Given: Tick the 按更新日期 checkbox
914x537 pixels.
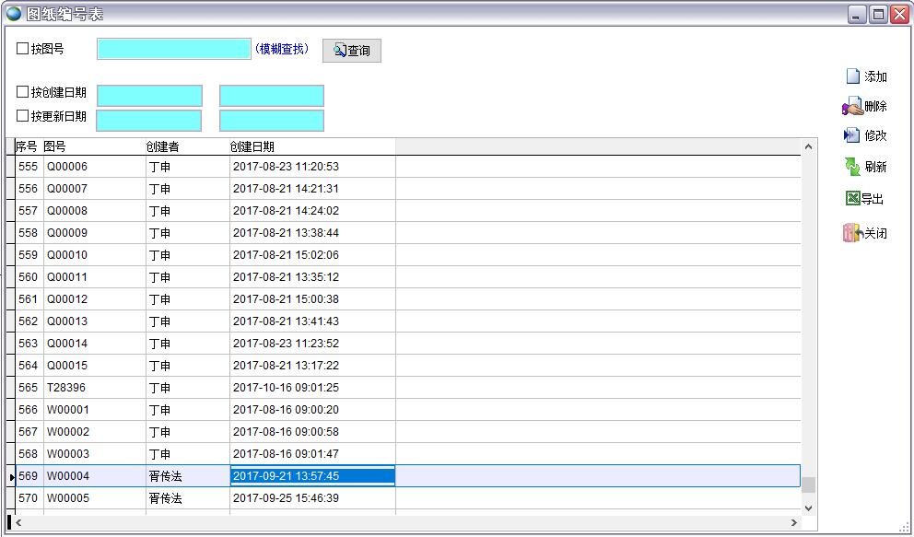Looking at the screenshot, I should [23, 116].
